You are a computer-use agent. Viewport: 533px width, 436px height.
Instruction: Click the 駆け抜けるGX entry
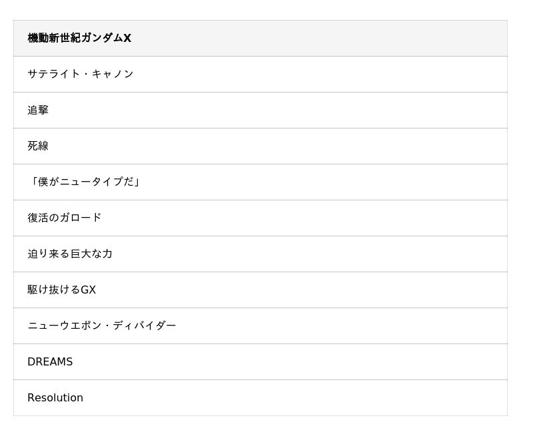pos(61,290)
